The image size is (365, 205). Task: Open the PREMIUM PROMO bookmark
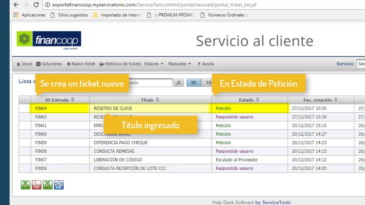[x=171, y=15]
